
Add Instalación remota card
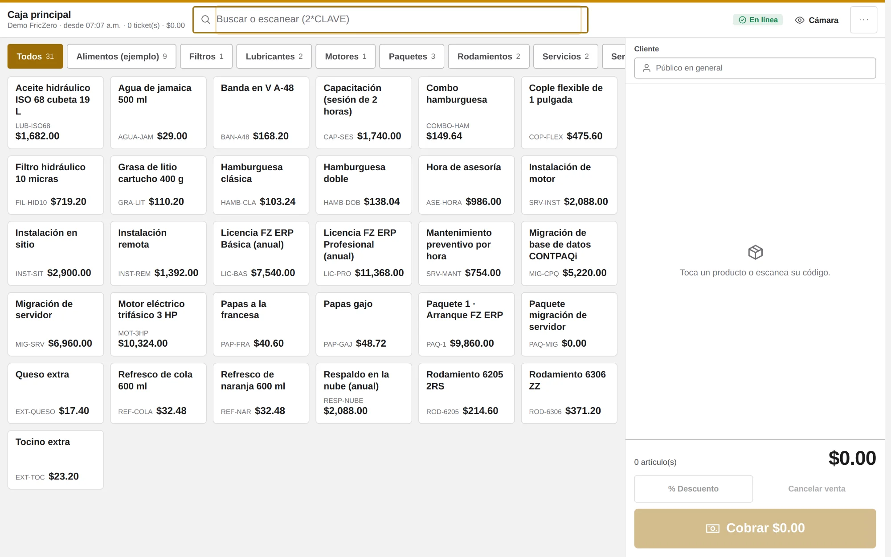click(158, 253)
